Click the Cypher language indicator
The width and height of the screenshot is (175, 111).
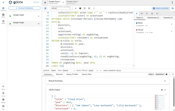[x=53, y=71]
